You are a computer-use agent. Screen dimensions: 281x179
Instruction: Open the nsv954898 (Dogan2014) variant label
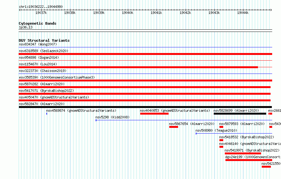39,57
